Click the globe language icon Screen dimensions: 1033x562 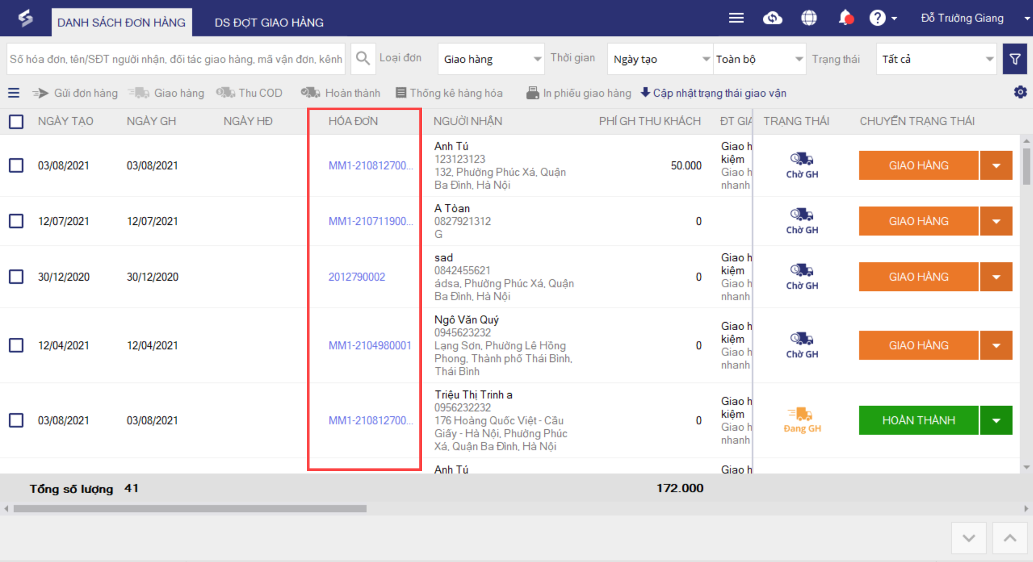(x=809, y=18)
